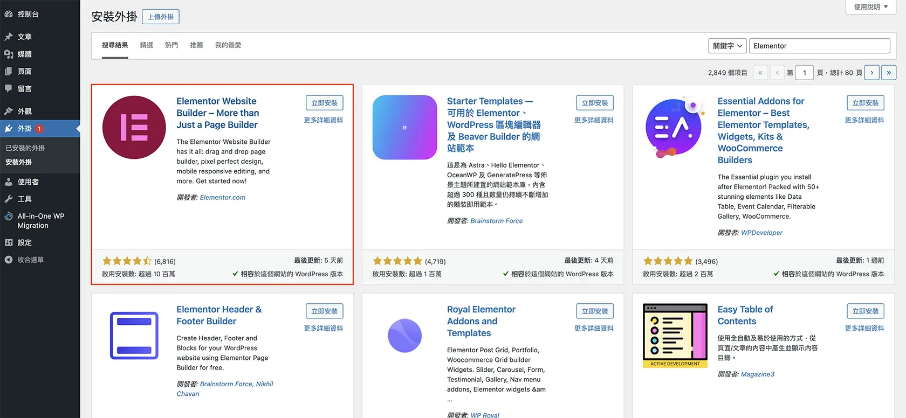
Task: Open 更多詳細資料 for Easy Table of Contents
Action: click(864, 329)
